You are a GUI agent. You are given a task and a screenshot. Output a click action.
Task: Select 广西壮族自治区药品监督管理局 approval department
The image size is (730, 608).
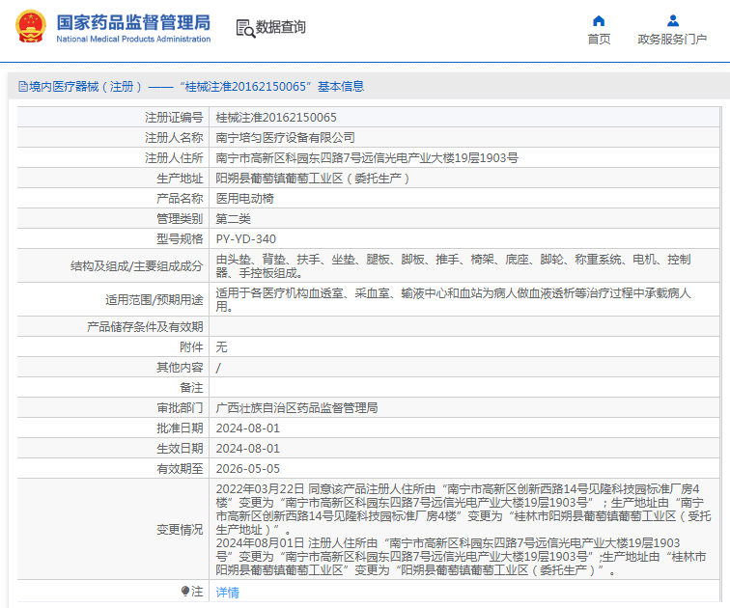tap(297, 408)
